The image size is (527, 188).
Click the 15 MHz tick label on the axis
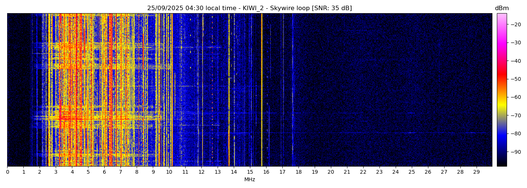[x=250, y=172]
